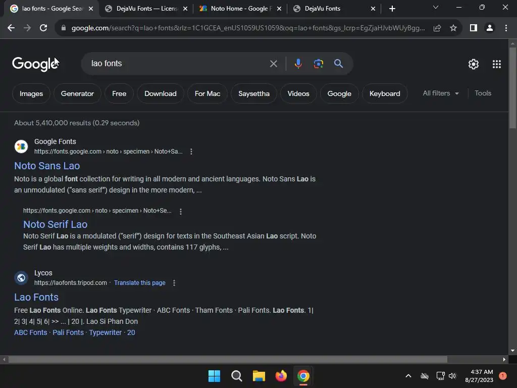Select the For Mac filter chip
Screen dimensions: 517x388
[x=208, y=93]
